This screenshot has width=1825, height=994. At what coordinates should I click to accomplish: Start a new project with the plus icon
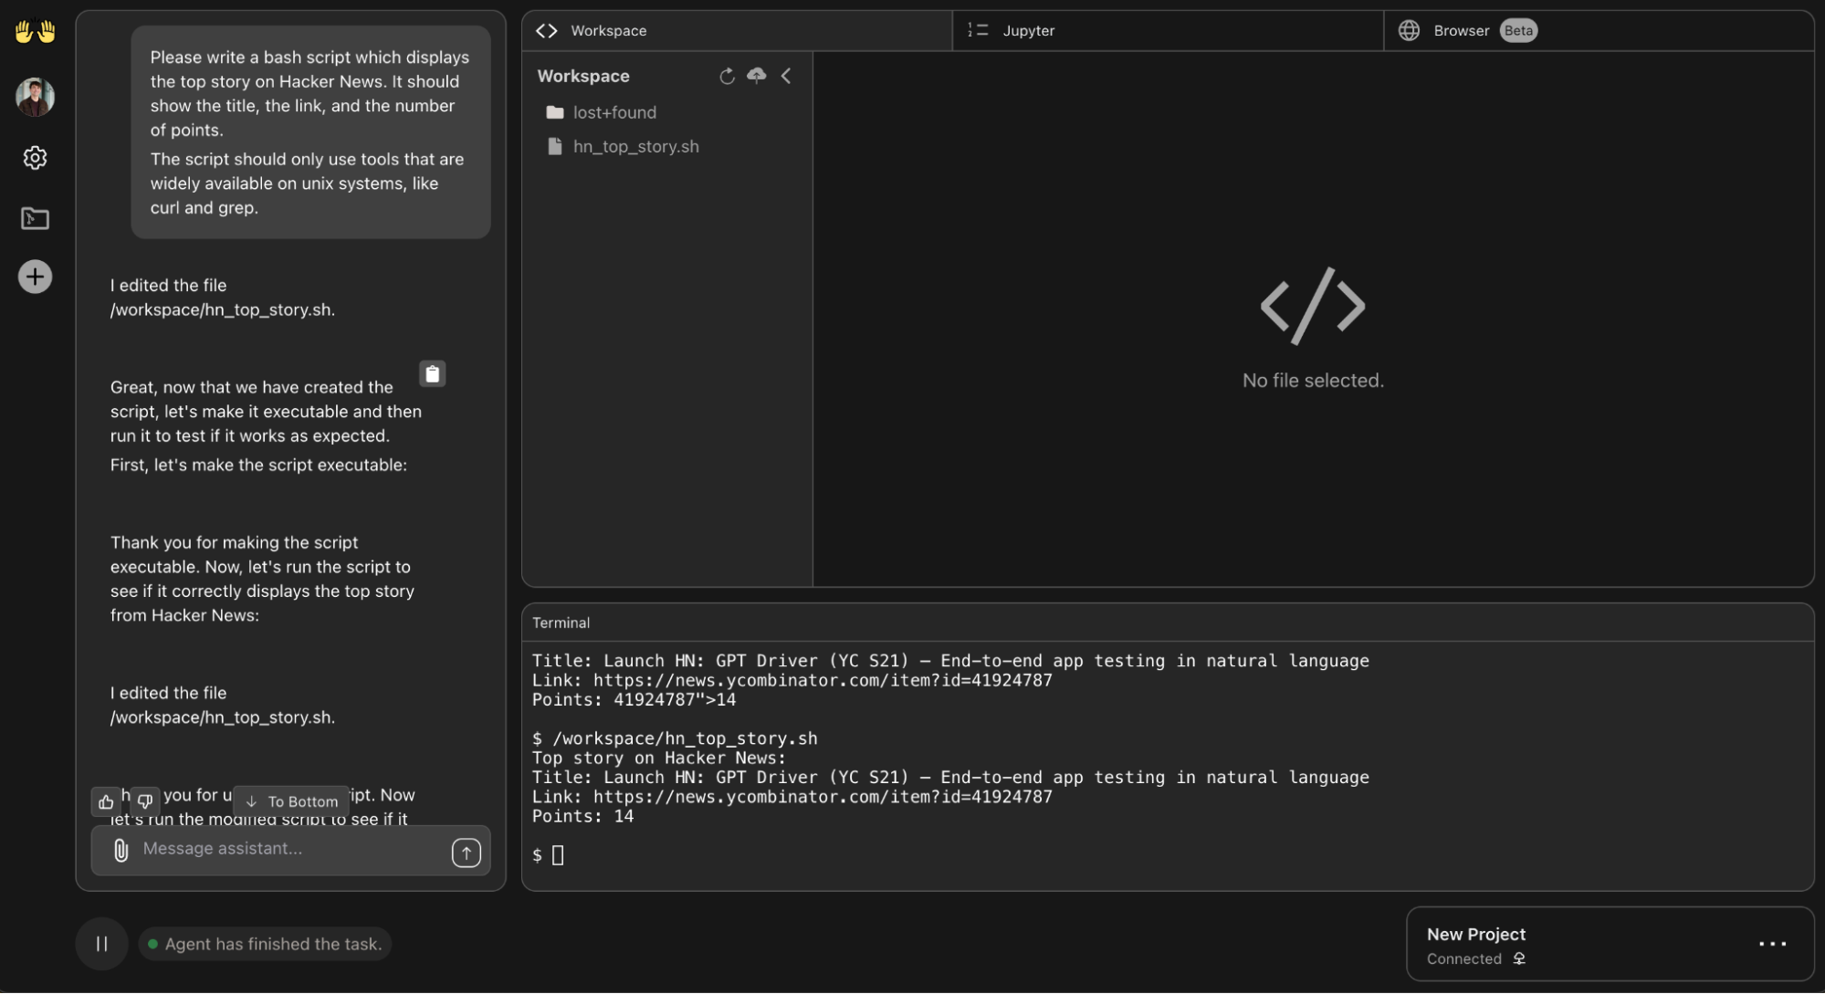[35, 277]
